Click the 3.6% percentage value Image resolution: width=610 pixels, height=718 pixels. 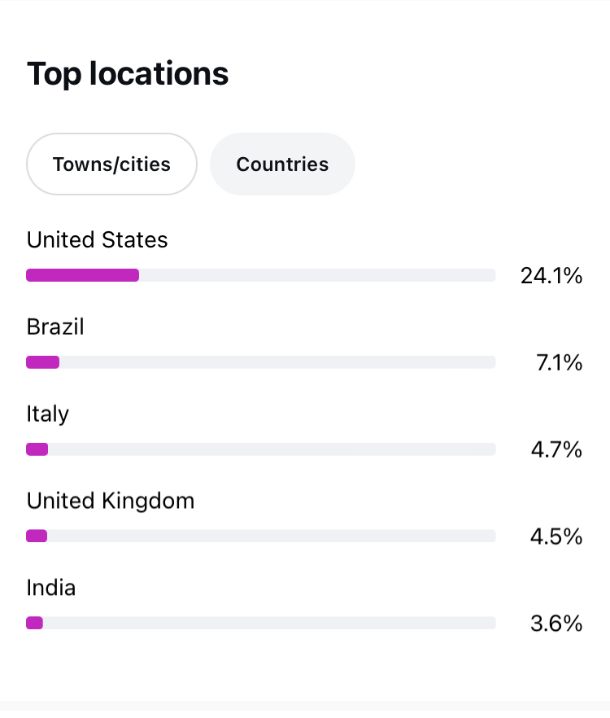556,624
